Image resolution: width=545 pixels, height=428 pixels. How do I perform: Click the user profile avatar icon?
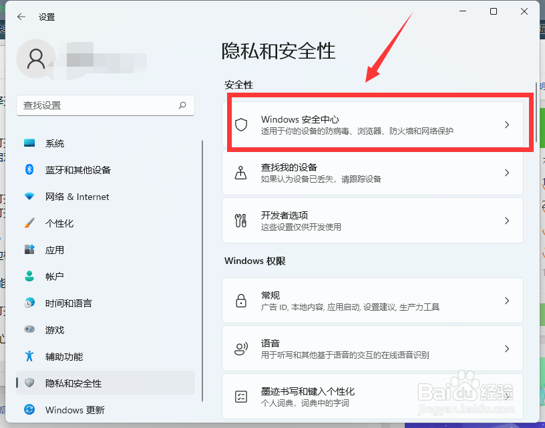[36, 59]
